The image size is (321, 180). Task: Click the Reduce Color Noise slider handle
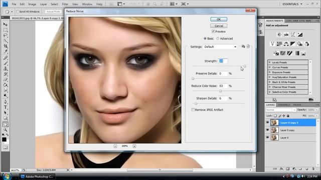coord(220,91)
